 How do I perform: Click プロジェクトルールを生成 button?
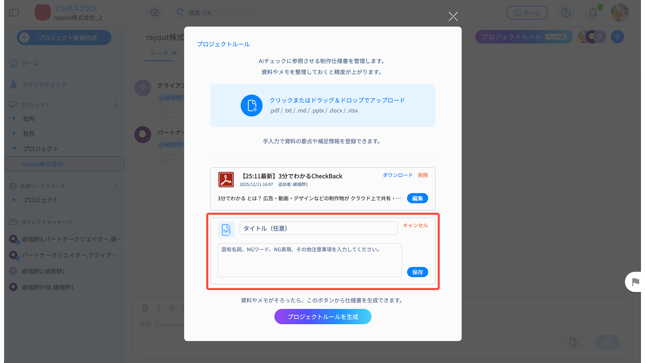pyautogui.click(x=322, y=317)
